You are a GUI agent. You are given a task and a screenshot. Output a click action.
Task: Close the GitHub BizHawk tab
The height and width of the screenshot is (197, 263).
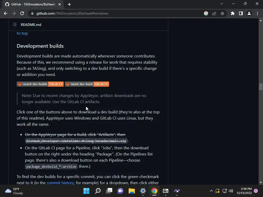[60, 4]
